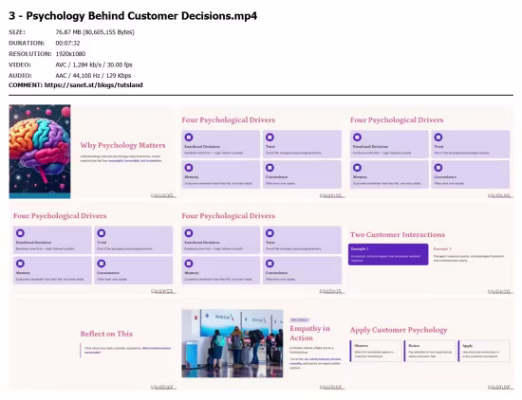Select the Notice card
The height and width of the screenshot is (400, 522).
point(429,351)
